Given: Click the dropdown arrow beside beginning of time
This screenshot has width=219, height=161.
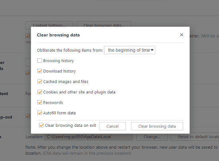Looking at the screenshot, I should [152, 50].
